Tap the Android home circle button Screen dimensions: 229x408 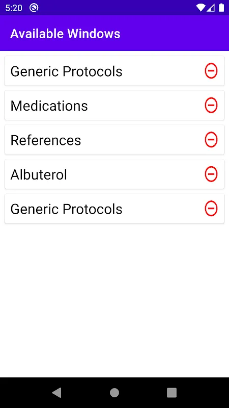pyautogui.click(x=114, y=392)
